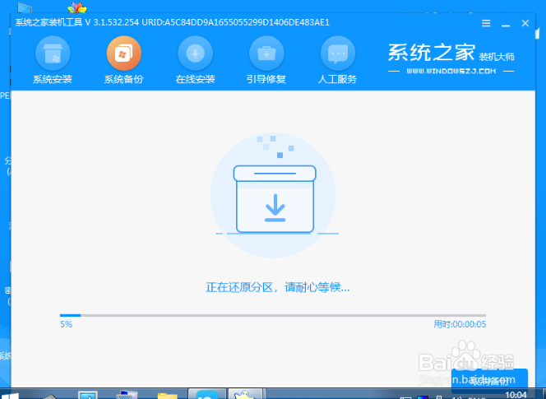Open the 系统安装 section

click(53, 60)
